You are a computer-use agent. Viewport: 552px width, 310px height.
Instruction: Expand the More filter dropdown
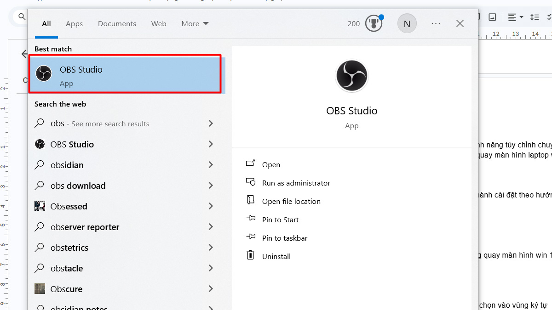coord(195,23)
